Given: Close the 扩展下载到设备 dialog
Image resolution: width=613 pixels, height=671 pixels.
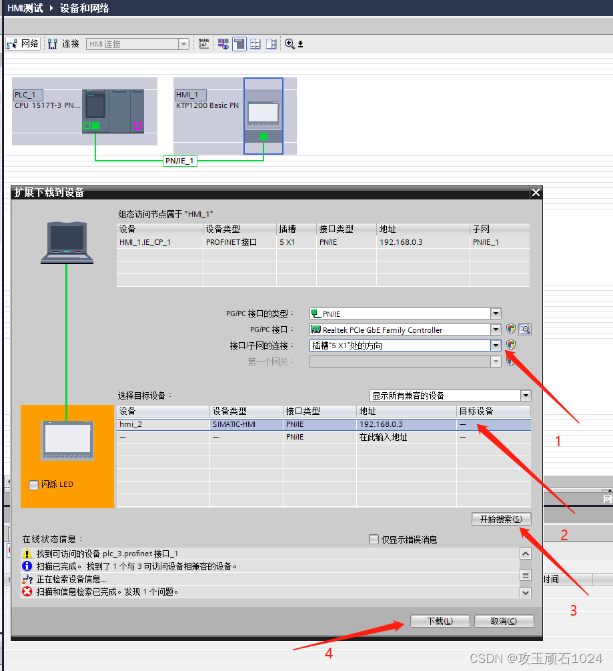Looking at the screenshot, I should click(x=536, y=193).
